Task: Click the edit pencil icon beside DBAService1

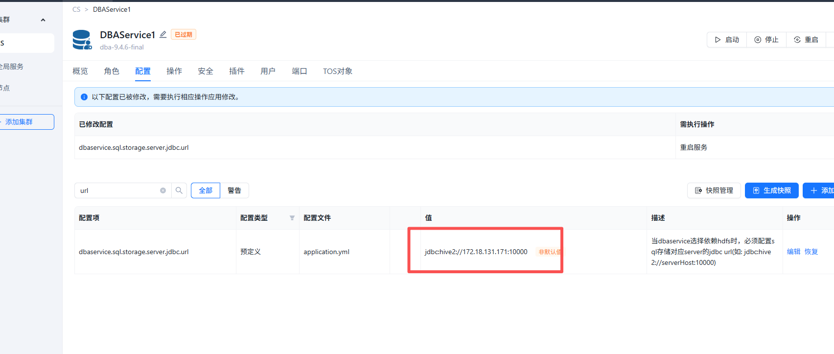Action: (163, 34)
